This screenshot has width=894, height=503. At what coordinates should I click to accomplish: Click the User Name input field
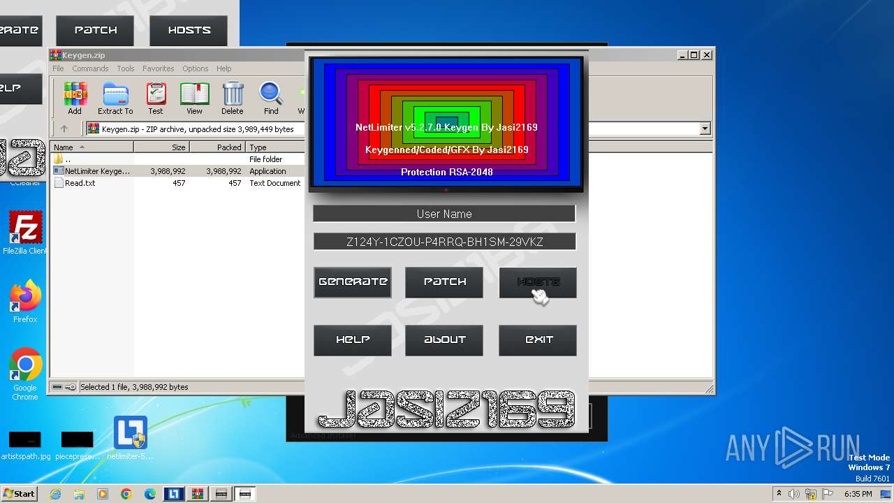click(444, 214)
